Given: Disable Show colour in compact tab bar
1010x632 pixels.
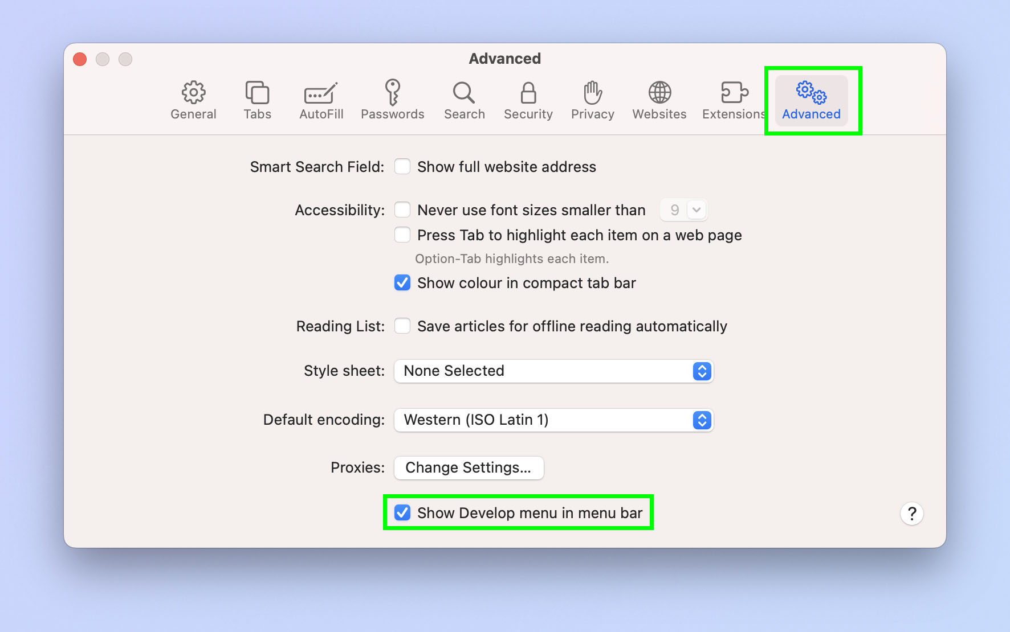Looking at the screenshot, I should coord(402,283).
